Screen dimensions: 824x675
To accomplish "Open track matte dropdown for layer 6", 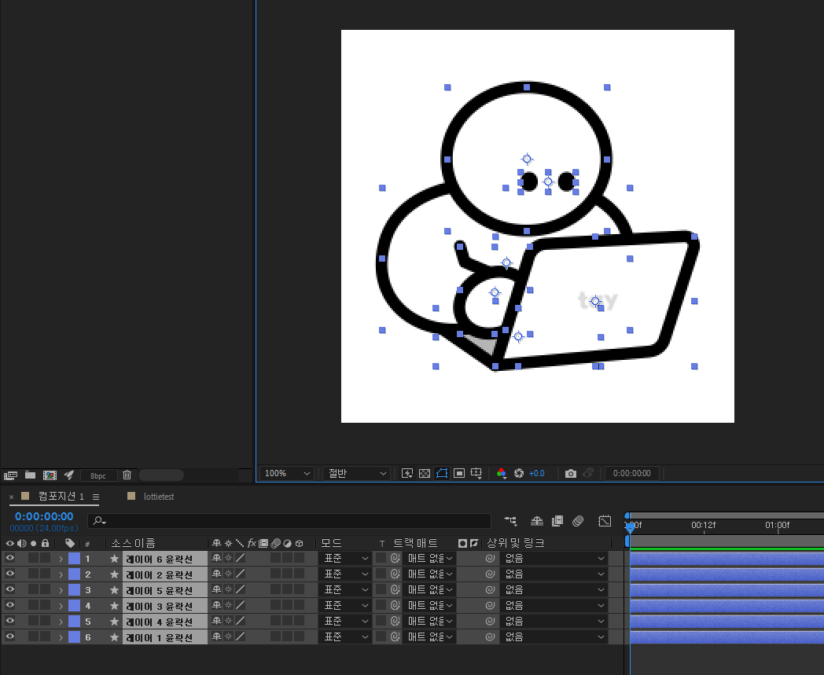I will pos(430,637).
